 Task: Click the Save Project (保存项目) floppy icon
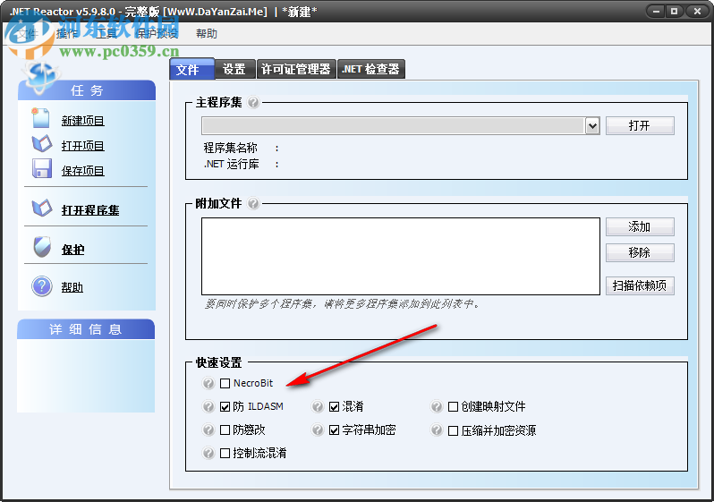click(42, 168)
